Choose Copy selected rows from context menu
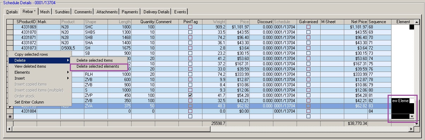 [40, 54]
